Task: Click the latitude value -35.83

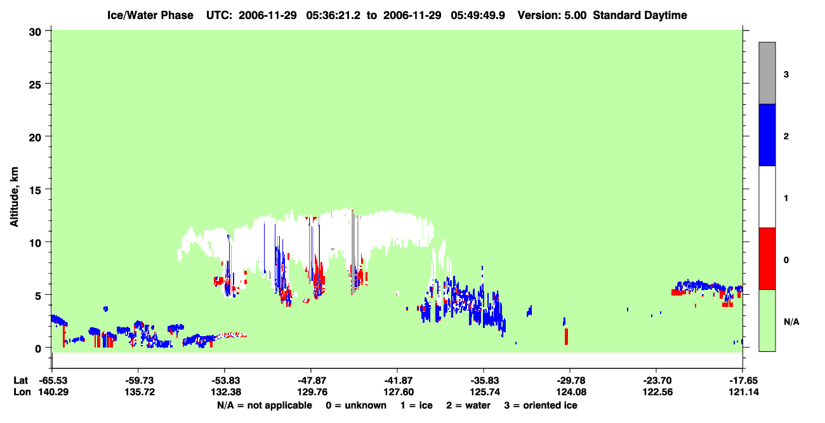Action: point(483,380)
